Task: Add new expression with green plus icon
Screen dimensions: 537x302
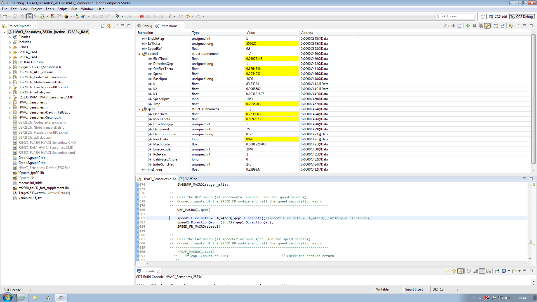Action: (x=468, y=26)
